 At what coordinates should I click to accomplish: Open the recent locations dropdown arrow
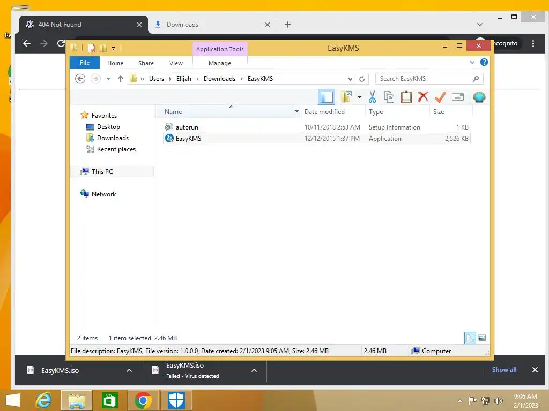[x=108, y=79]
